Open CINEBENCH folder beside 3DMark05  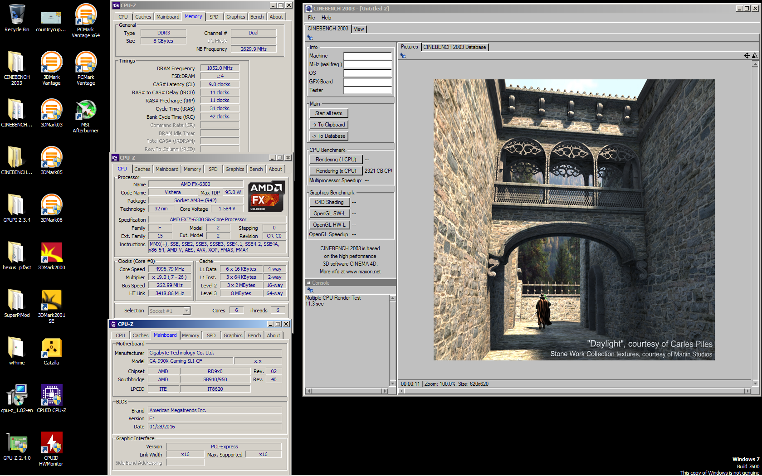17,161
